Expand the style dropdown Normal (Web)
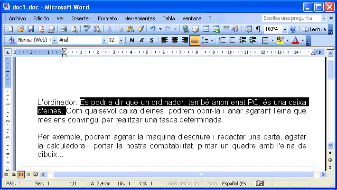 (x=55, y=40)
